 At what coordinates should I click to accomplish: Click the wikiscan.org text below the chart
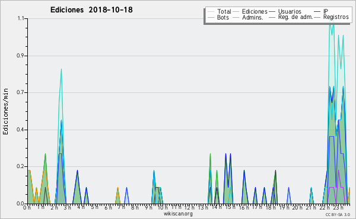[x=178, y=214]
